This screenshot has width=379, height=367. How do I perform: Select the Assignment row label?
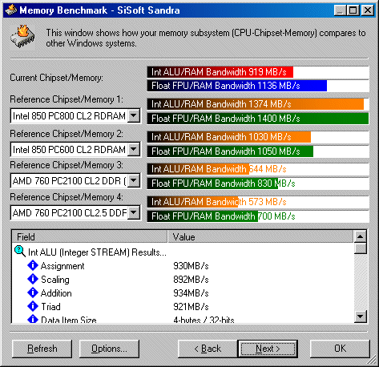(62, 266)
